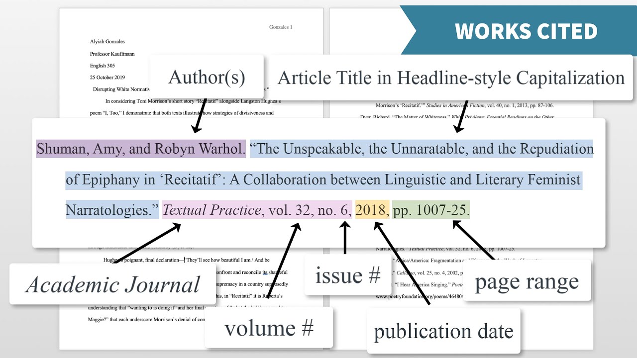
Task: Select the Academic Journal label card
Action: [x=112, y=284]
